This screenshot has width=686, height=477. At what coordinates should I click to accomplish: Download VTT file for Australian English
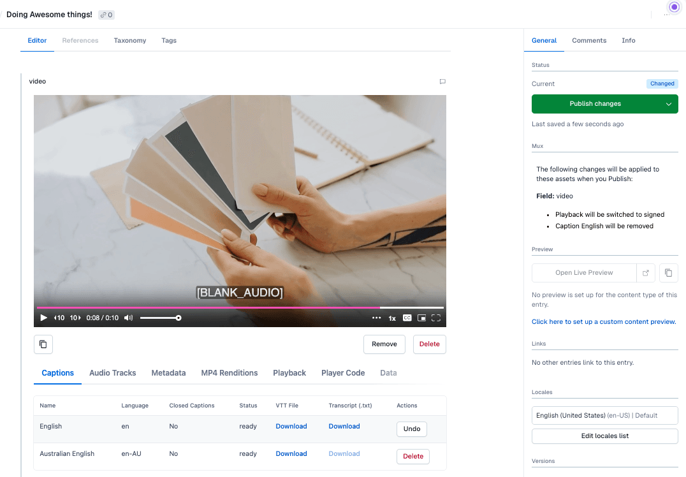click(x=291, y=454)
